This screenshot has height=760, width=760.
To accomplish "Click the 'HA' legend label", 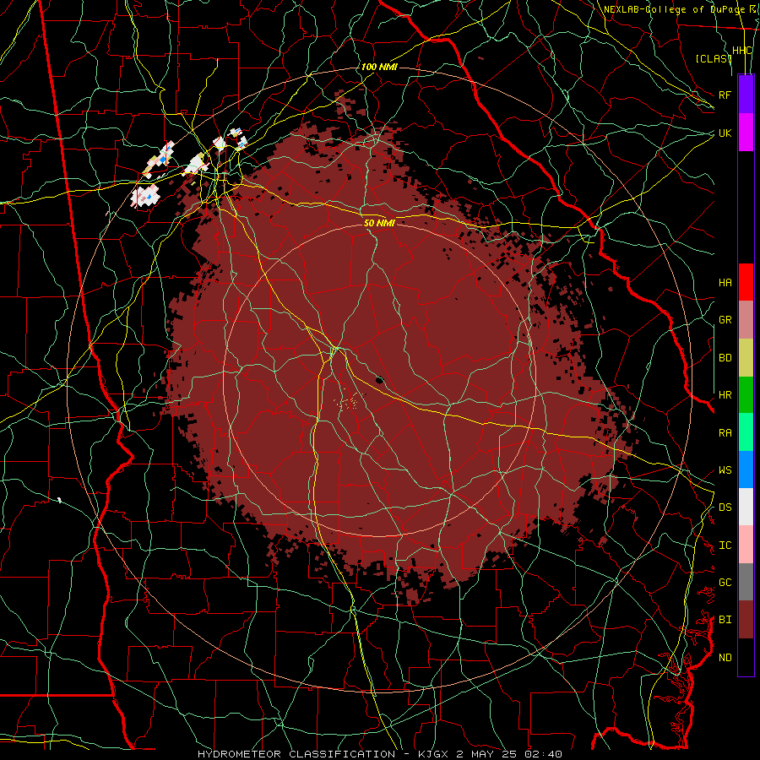I will pos(725,282).
